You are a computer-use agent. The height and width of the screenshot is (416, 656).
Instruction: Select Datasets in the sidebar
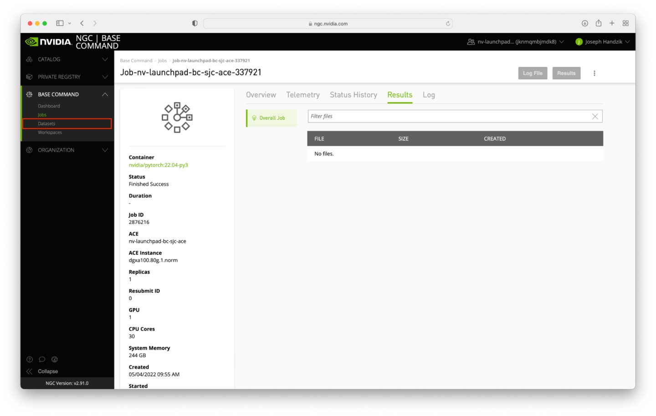[46, 123]
